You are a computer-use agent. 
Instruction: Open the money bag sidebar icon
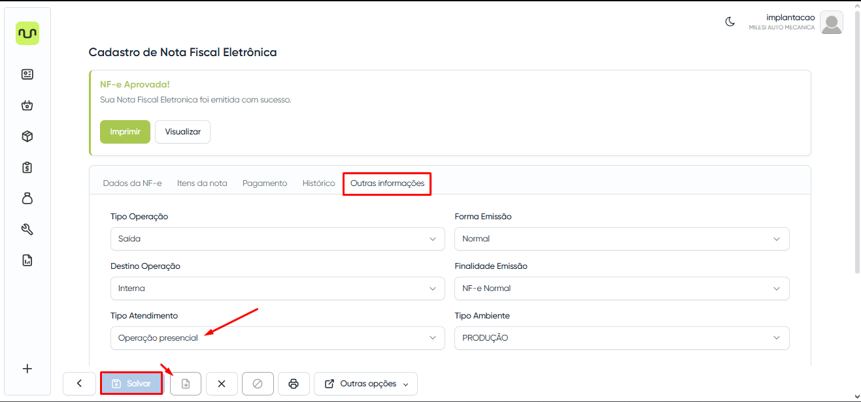pos(27,198)
